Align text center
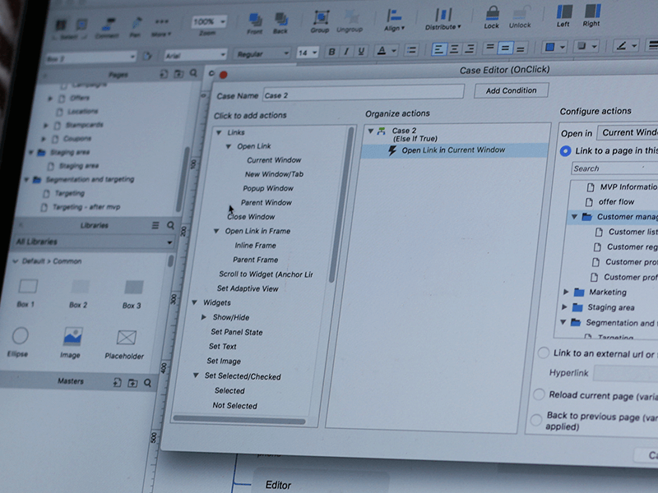Viewport: 658px width, 493px height. pyautogui.click(x=454, y=49)
